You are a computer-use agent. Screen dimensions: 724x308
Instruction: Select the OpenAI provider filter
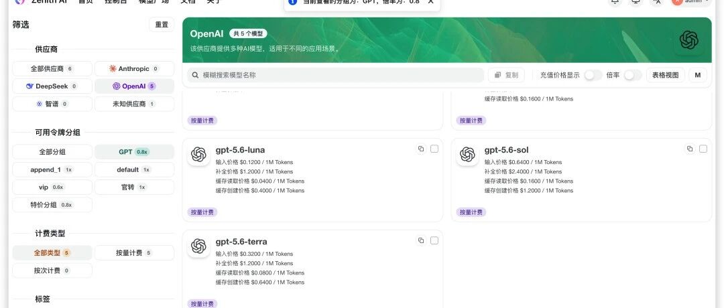coord(134,86)
